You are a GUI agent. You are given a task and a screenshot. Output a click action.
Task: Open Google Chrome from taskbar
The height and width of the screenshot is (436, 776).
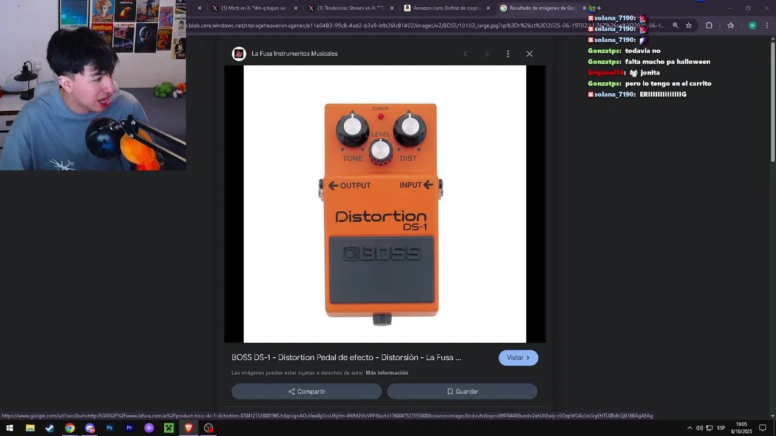tap(70, 428)
